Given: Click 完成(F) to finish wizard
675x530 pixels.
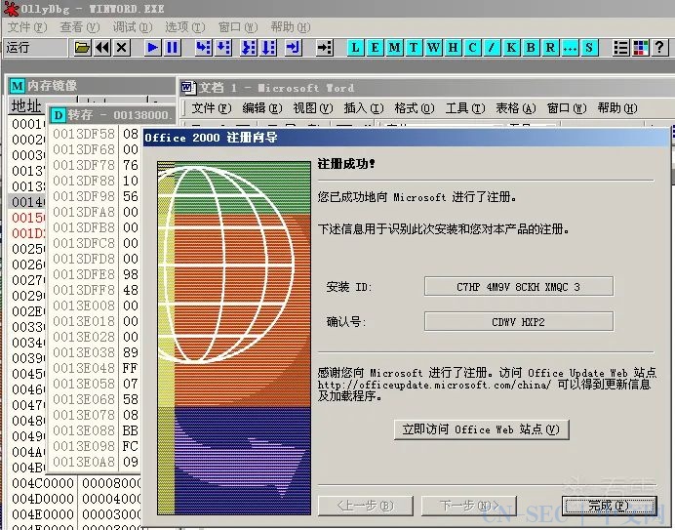Looking at the screenshot, I should 609,506.
